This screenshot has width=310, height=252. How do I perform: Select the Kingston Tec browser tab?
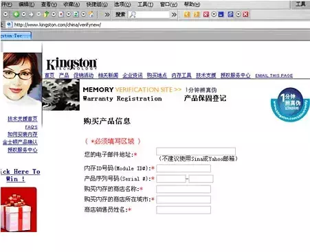pos(16,36)
